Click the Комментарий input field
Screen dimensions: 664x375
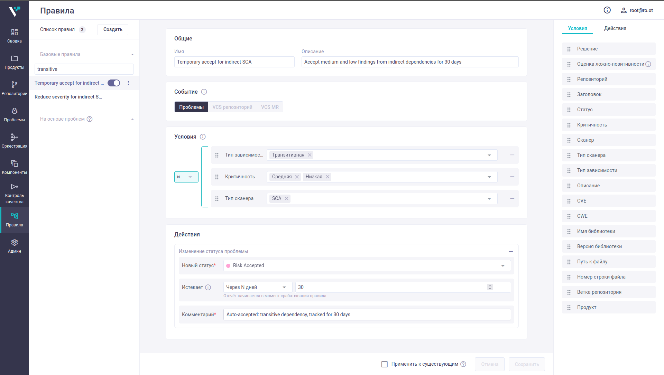click(367, 315)
